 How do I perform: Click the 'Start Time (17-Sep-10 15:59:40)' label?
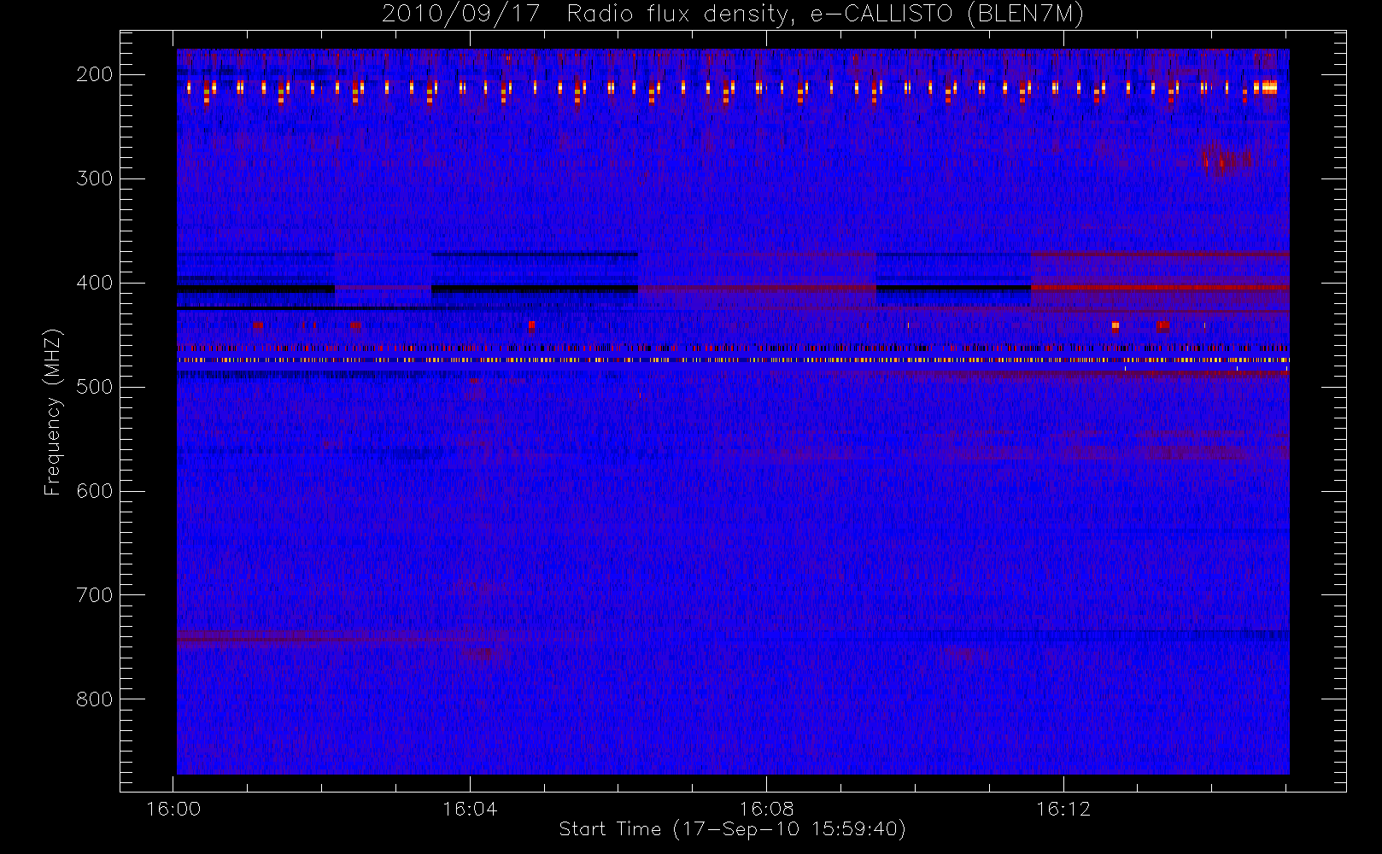732,829
